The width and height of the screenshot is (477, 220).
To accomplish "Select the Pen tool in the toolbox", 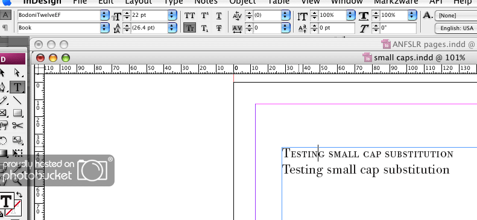I will (2, 87).
